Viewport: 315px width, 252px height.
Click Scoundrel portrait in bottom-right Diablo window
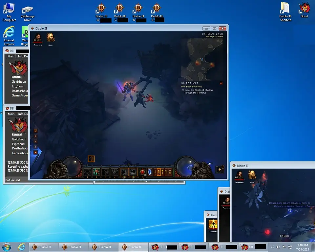[x=239, y=176]
